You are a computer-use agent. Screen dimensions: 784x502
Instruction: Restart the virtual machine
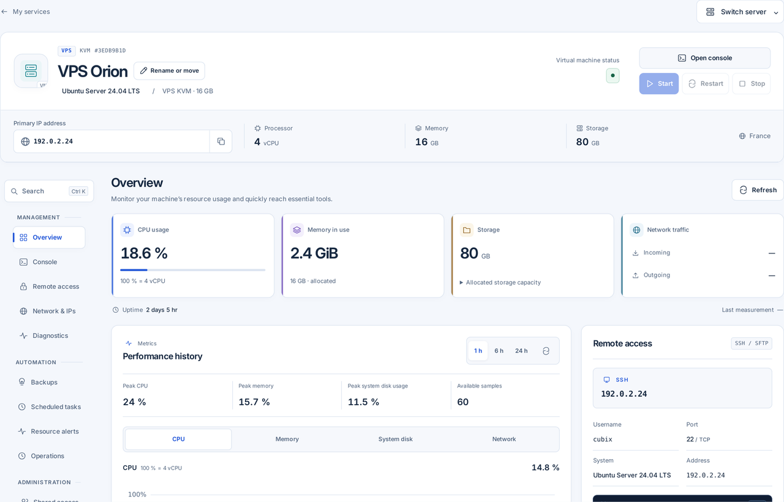[706, 84]
